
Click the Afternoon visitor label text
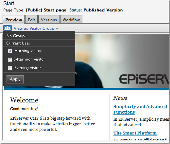click(30, 59)
